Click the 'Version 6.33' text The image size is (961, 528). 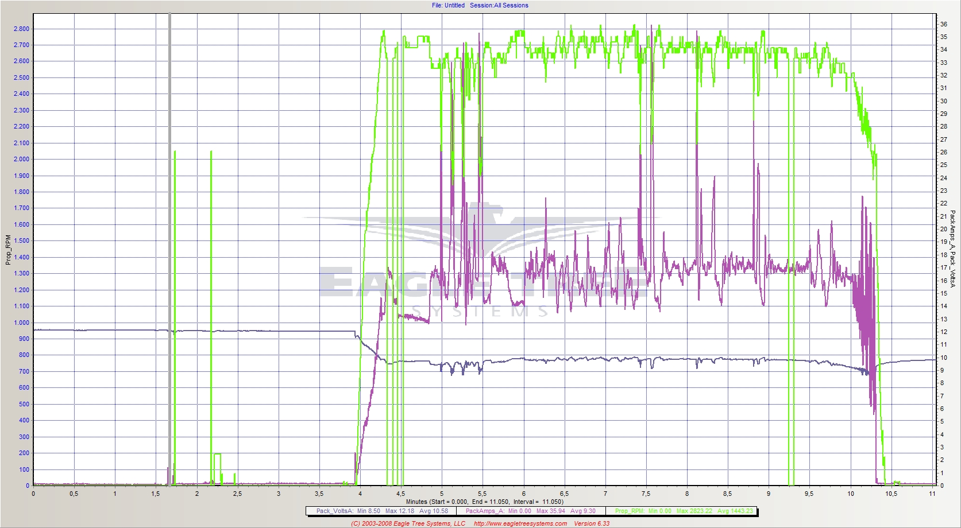point(592,523)
